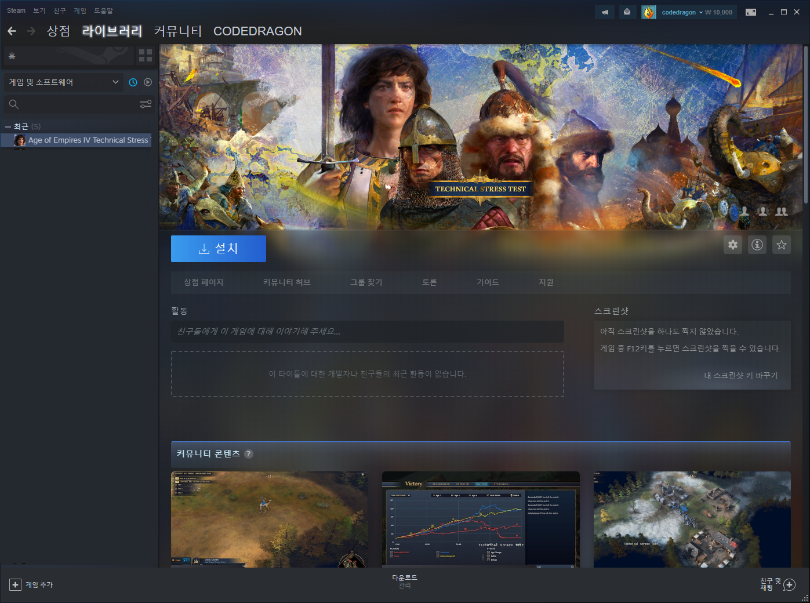This screenshot has height=603, width=810.
Task: Click the library search magnifier icon
Action: [14, 104]
